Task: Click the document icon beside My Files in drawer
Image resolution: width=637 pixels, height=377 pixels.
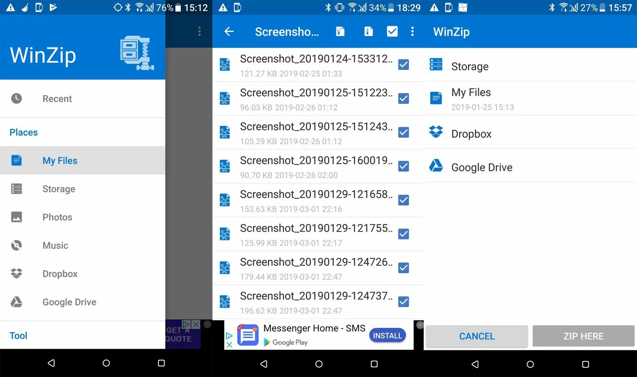Action: (x=17, y=160)
